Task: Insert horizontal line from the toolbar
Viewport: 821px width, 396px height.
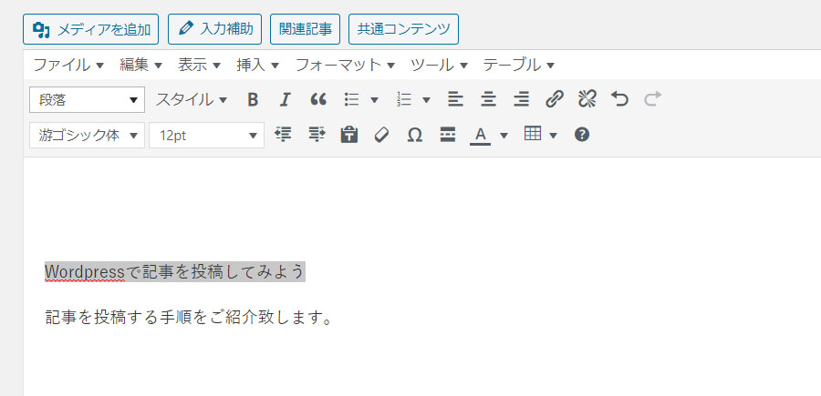Action: [447, 135]
